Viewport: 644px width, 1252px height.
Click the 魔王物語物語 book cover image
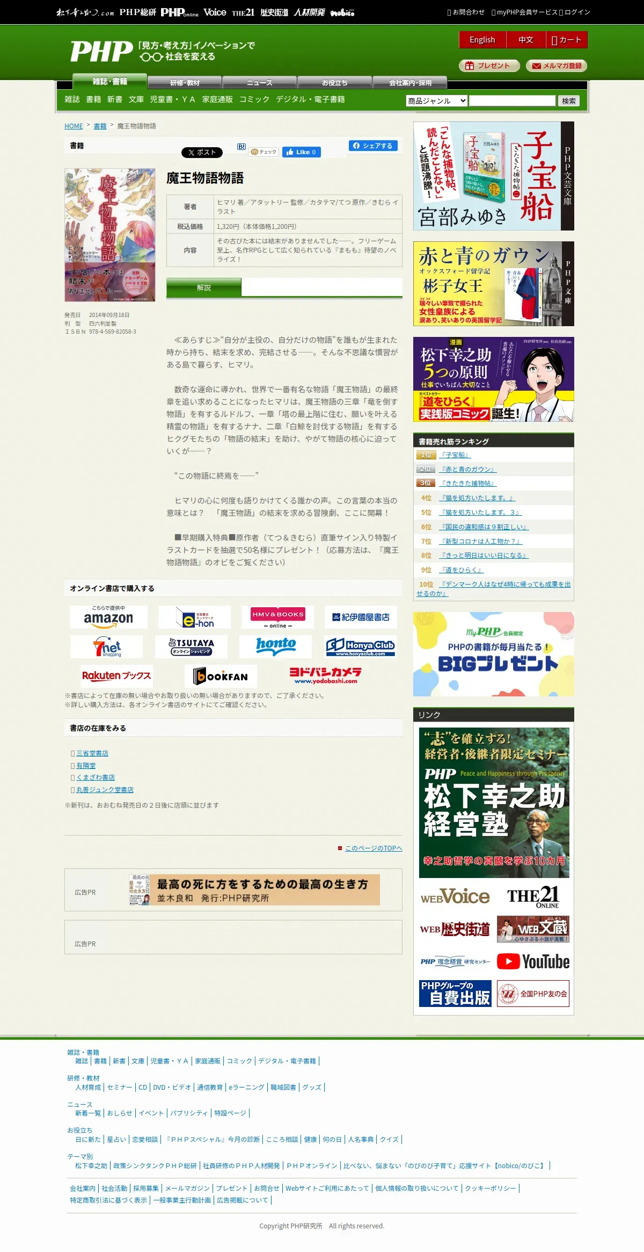pos(110,235)
